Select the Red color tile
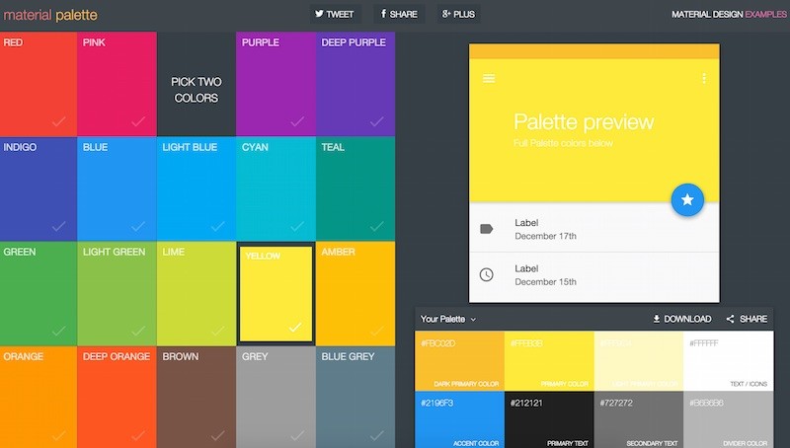The image size is (790, 448). coord(38,83)
